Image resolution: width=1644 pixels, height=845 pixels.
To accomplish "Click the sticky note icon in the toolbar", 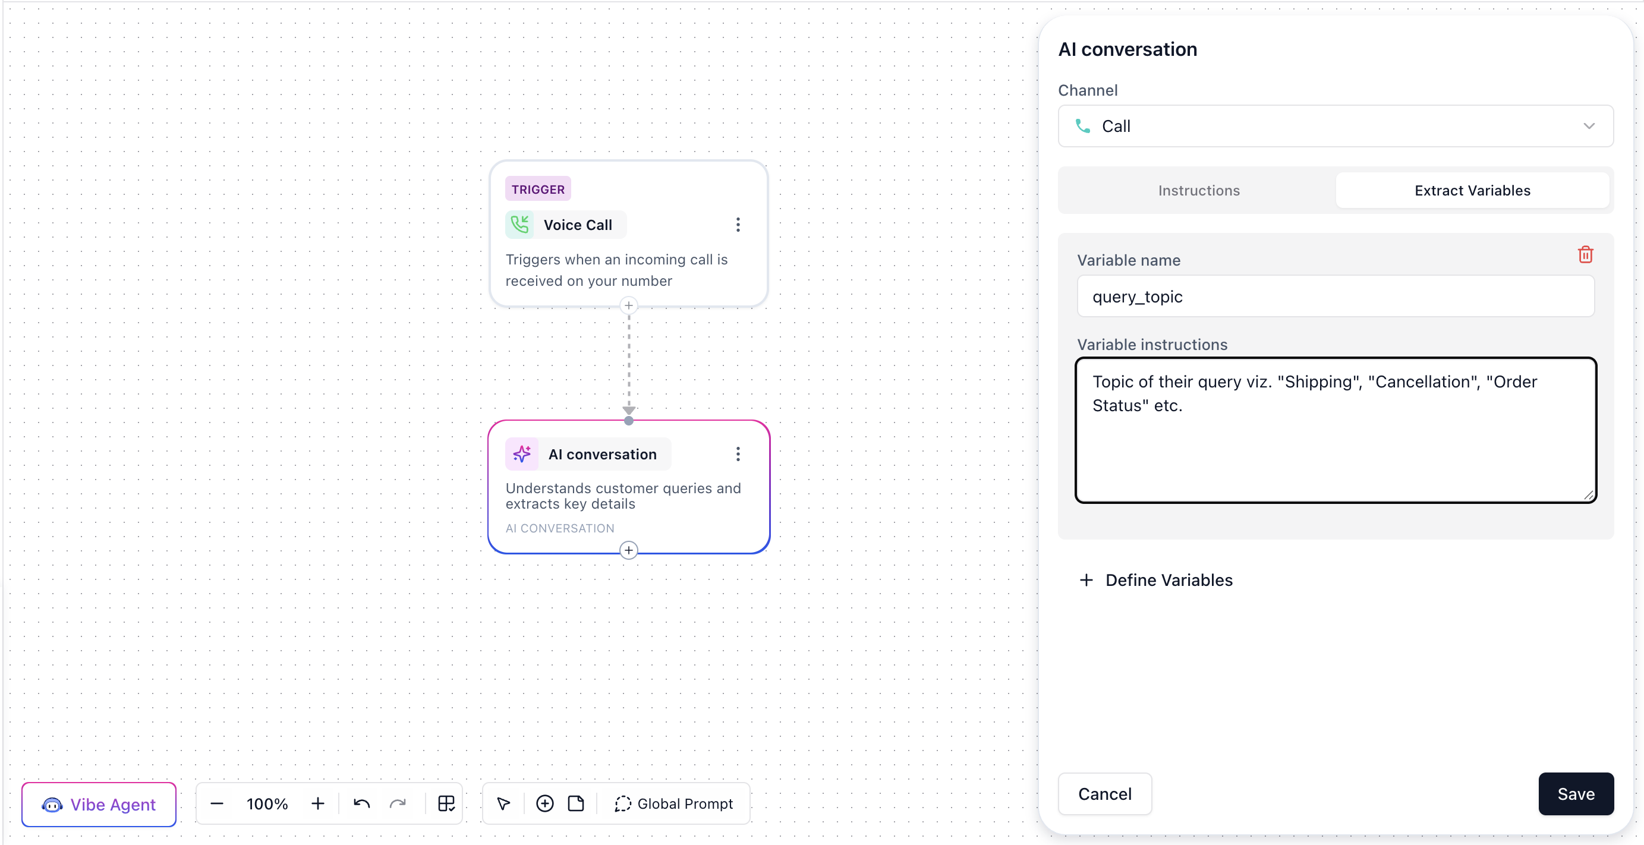I will pyautogui.click(x=576, y=803).
